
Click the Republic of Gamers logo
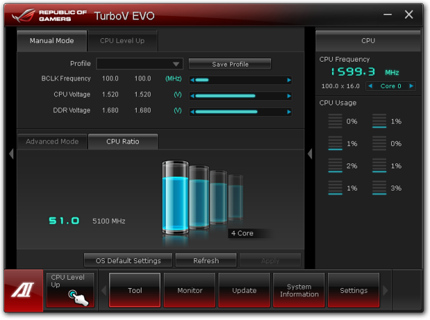click(49, 16)
